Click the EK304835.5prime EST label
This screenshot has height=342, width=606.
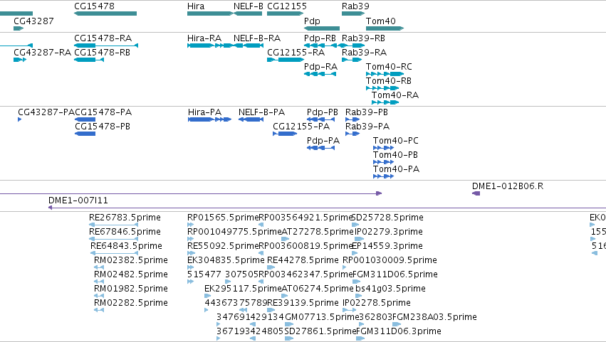click(x=226, y=260)
